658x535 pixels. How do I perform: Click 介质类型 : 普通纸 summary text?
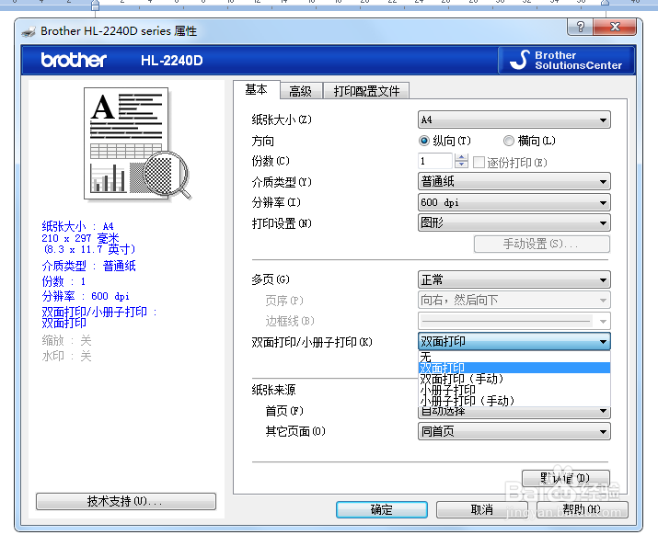click(x=89, y=266)
